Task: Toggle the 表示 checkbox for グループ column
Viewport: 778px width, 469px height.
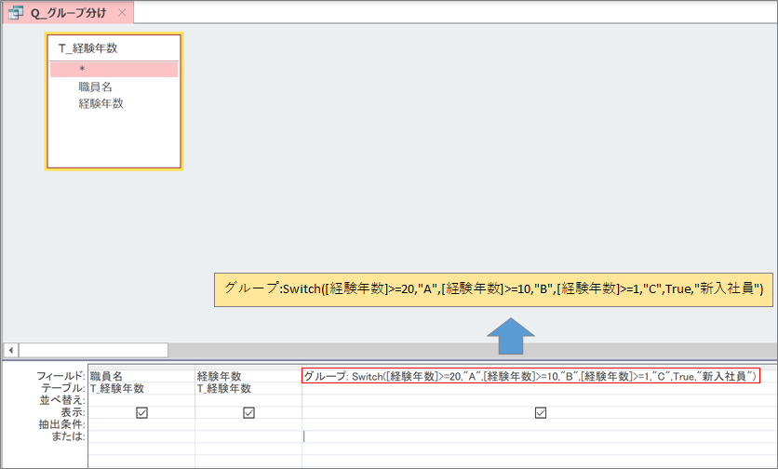Action: pos(541,412)
